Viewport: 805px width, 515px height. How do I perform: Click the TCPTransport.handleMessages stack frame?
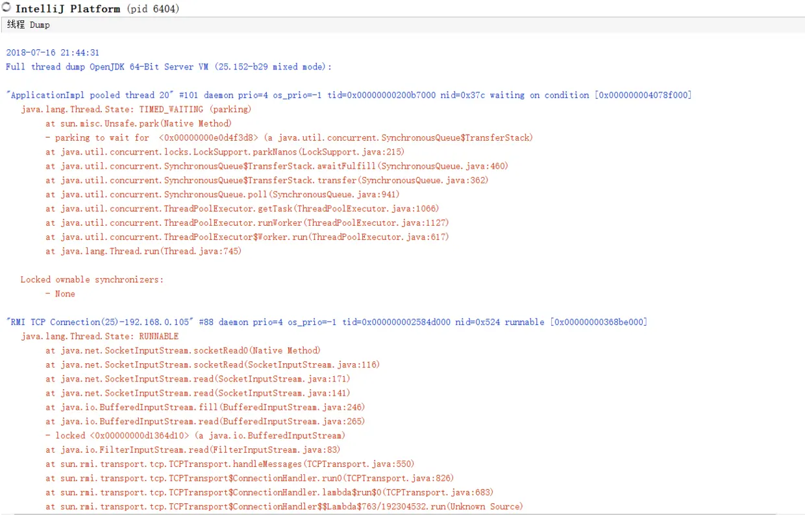[x=230, y=464]
